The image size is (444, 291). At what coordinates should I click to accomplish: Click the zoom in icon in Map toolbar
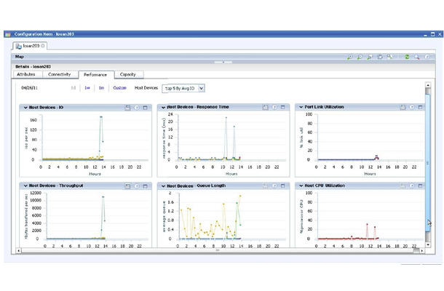point(350,57)
